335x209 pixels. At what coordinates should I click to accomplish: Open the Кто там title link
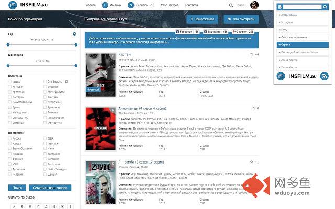125,54
